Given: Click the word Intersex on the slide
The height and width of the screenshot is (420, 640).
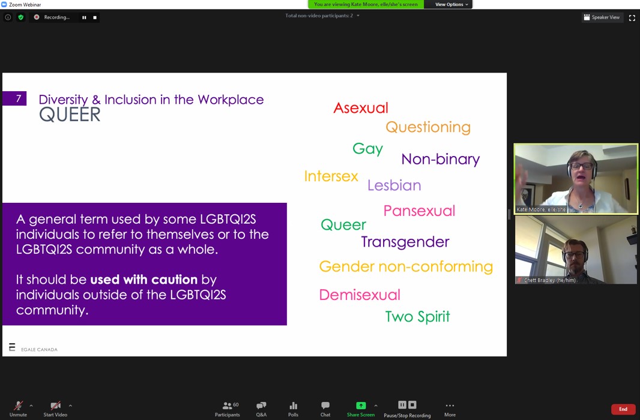Looking at the screenshot, I should [x=331, y=176].
